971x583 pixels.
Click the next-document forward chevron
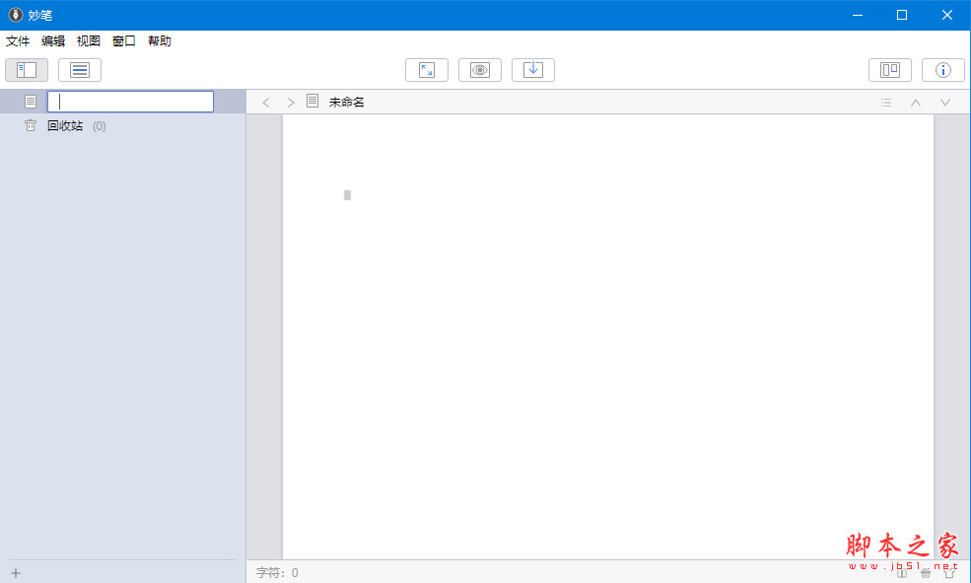(x=290, y=101)
